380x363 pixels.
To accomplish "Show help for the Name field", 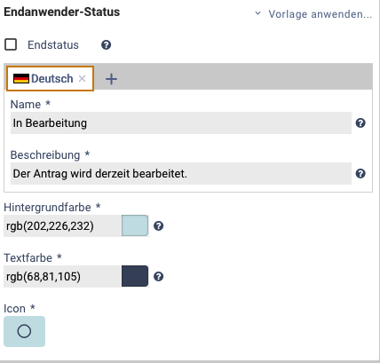I will pos(360,123).
